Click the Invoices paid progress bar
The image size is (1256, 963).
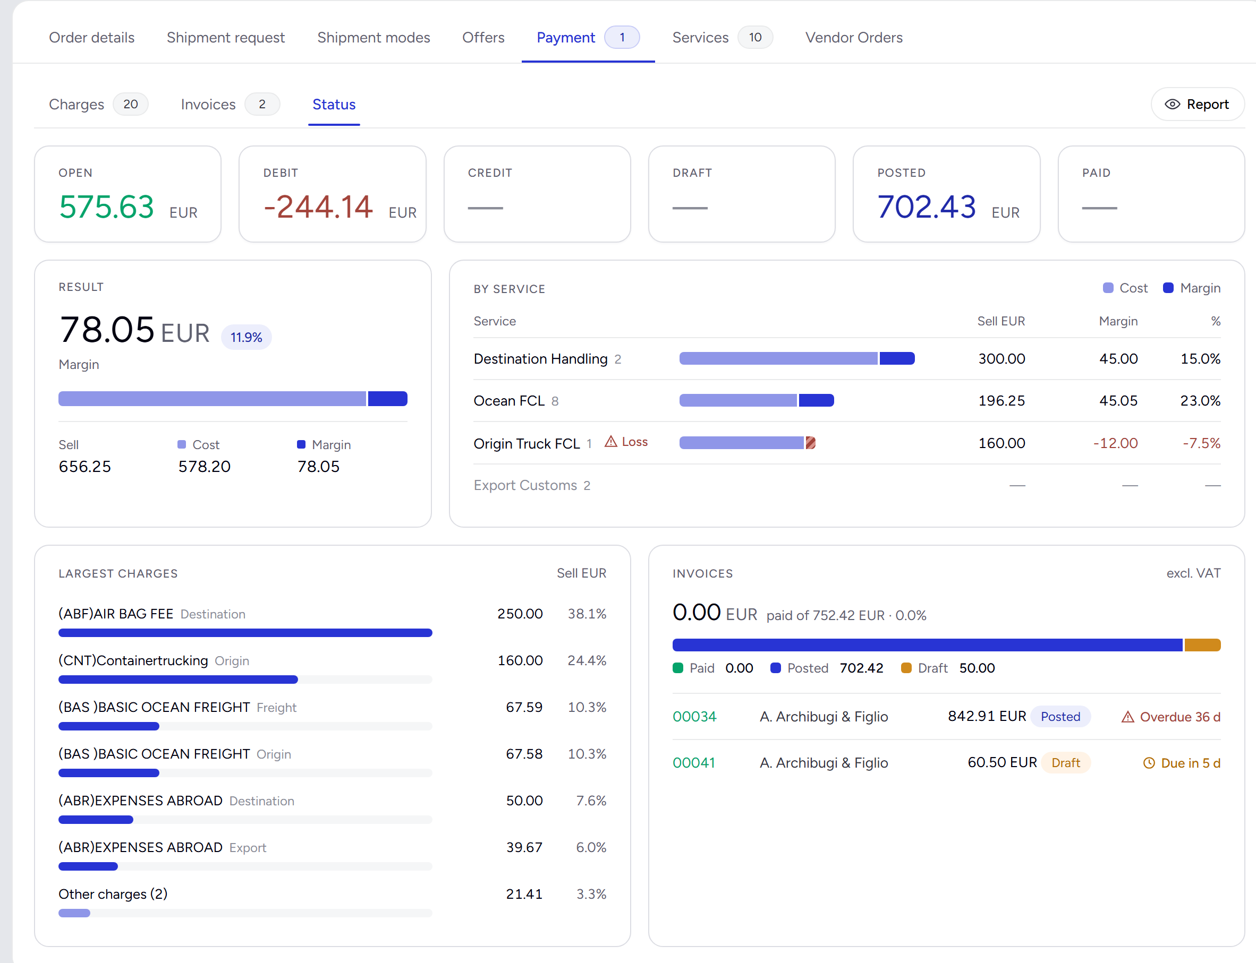point(946,645)
